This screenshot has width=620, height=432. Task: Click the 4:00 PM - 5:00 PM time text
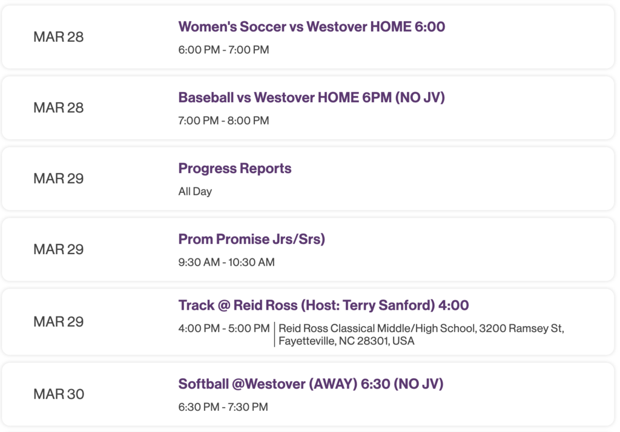(x=223, y=329)
